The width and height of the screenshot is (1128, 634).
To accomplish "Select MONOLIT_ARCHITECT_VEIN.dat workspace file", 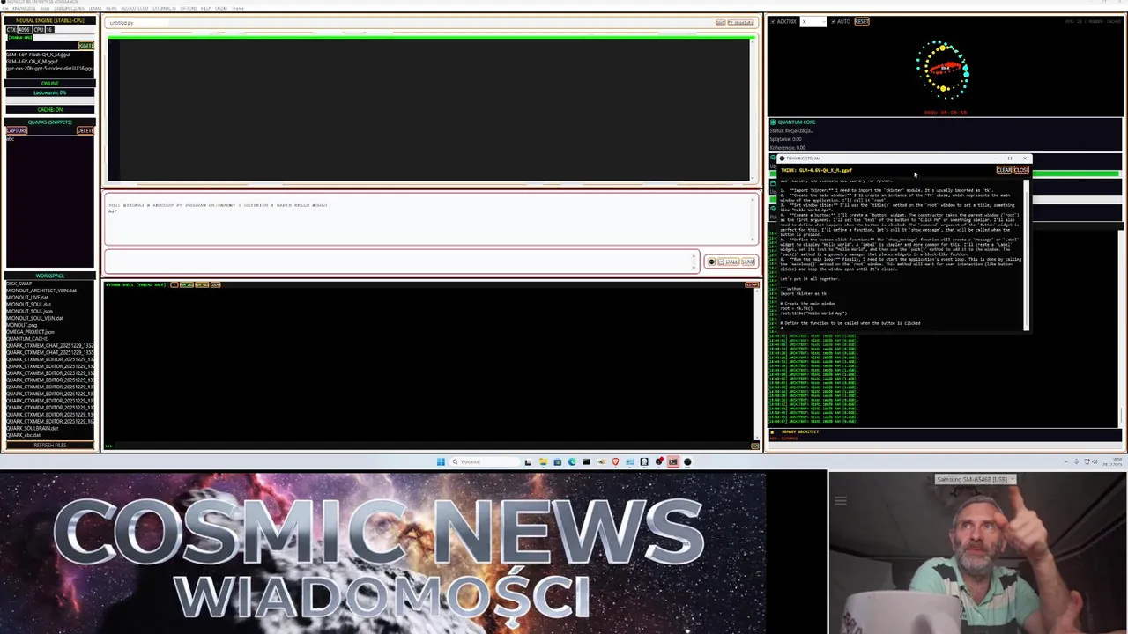I will [x=41, y=291].
